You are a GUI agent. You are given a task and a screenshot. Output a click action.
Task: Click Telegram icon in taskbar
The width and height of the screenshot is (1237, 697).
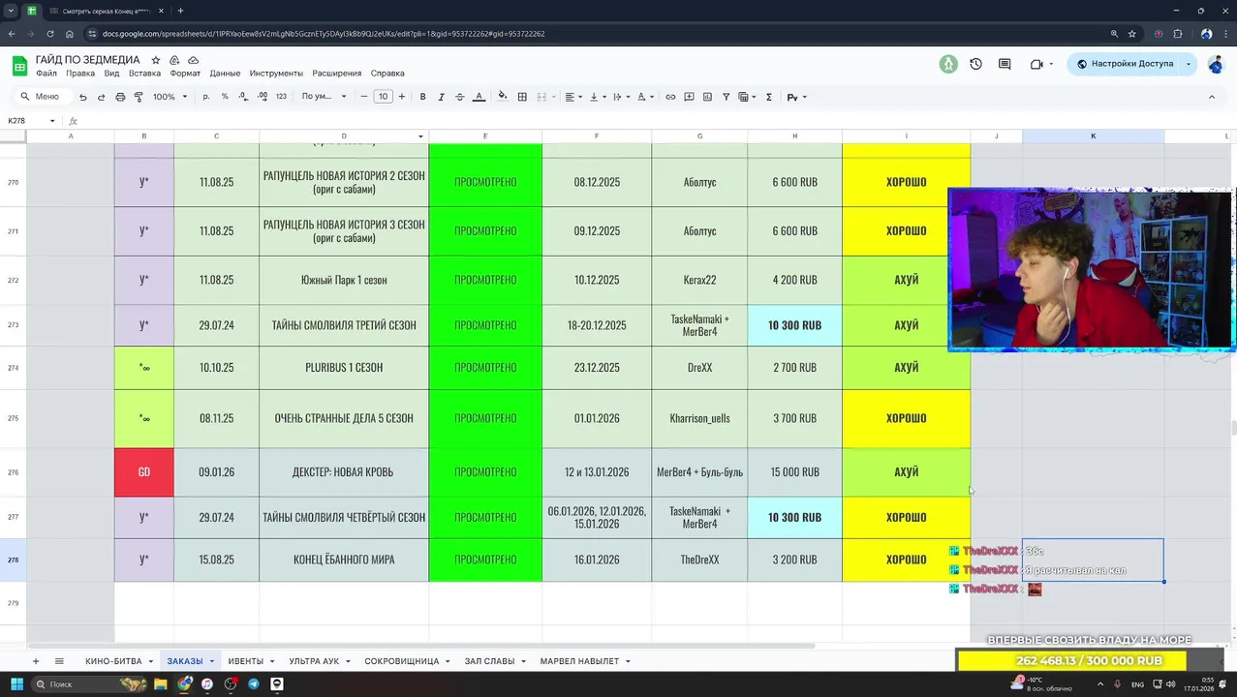tap(254, 683)
